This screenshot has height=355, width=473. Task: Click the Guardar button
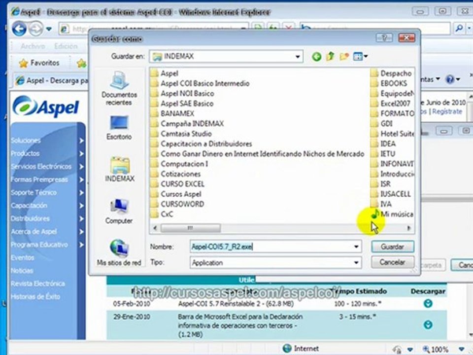click(x=393, y=247)
